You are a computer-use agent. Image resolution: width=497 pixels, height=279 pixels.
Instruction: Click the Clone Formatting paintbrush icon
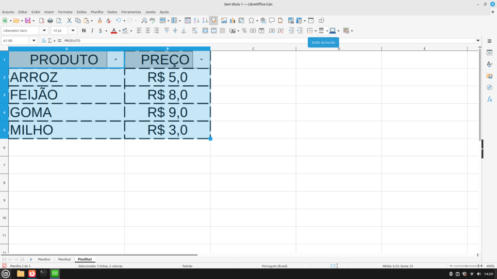click(x=99, y=20)
